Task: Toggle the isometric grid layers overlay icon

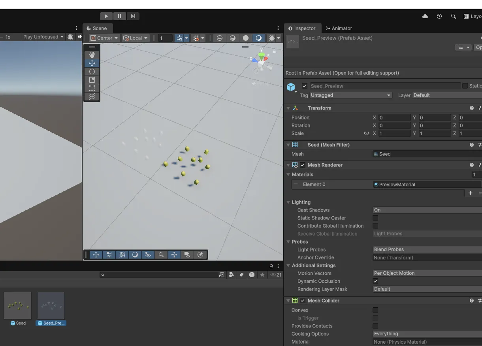Action: point(148,255)
